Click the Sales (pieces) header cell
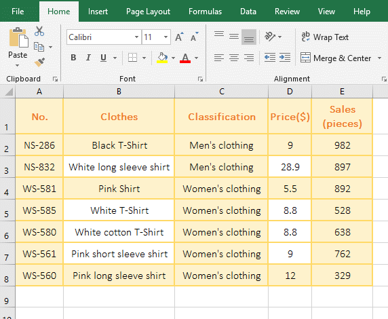388x319 pixels. [x=342, y=117]
